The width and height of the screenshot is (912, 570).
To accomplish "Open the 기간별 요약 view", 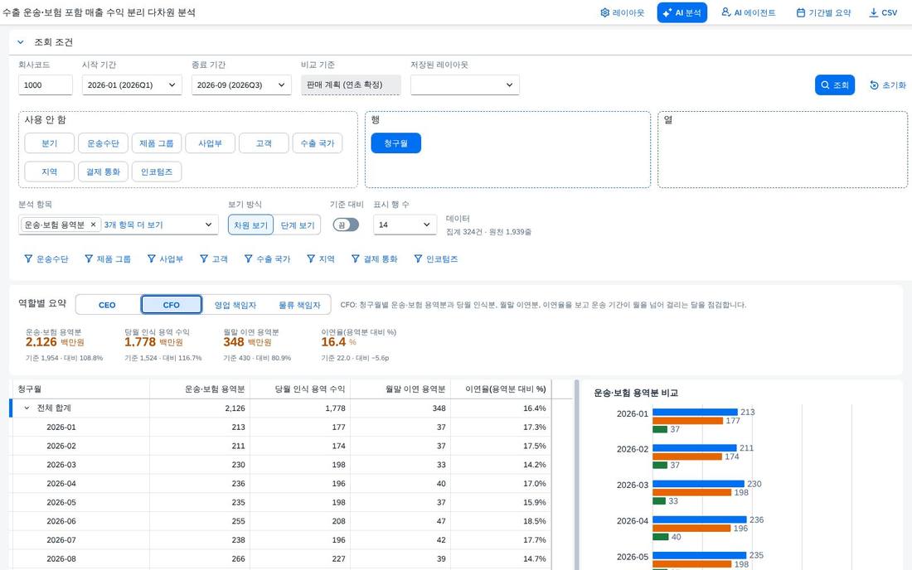I will point(823,12).
